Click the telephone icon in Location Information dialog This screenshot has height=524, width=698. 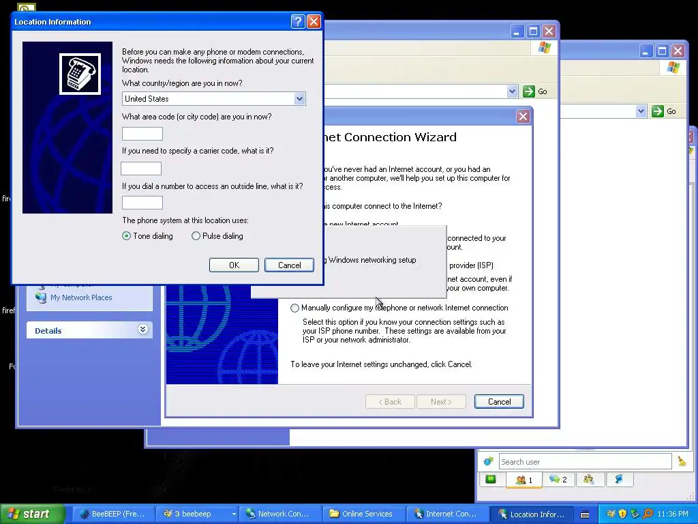tap(80, 74)
